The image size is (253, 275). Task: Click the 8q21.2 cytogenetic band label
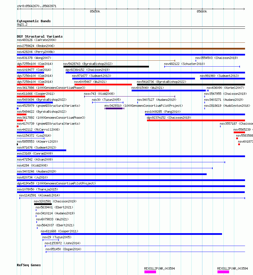(22, 24)
